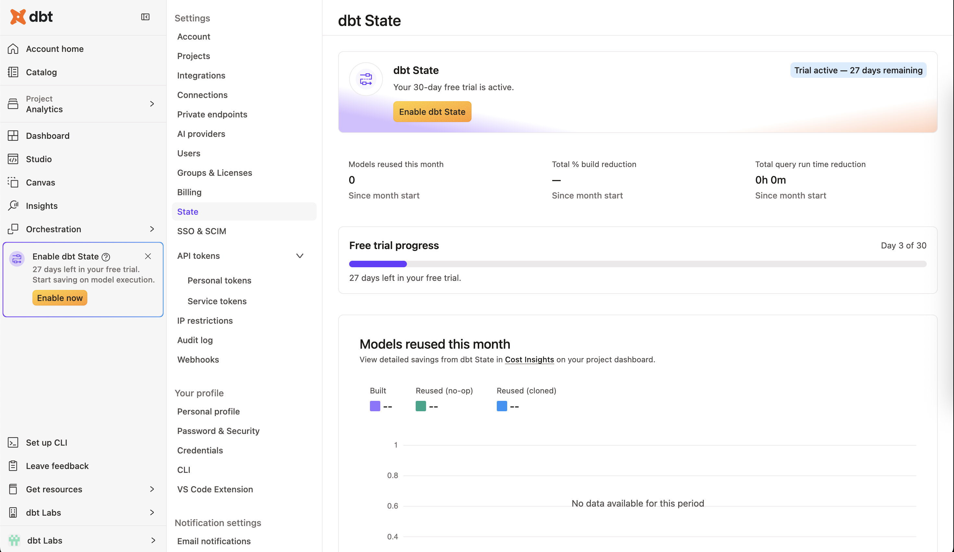Click 'No data available for this period' text
Viewport: 954px width, 552px height.
638,504
